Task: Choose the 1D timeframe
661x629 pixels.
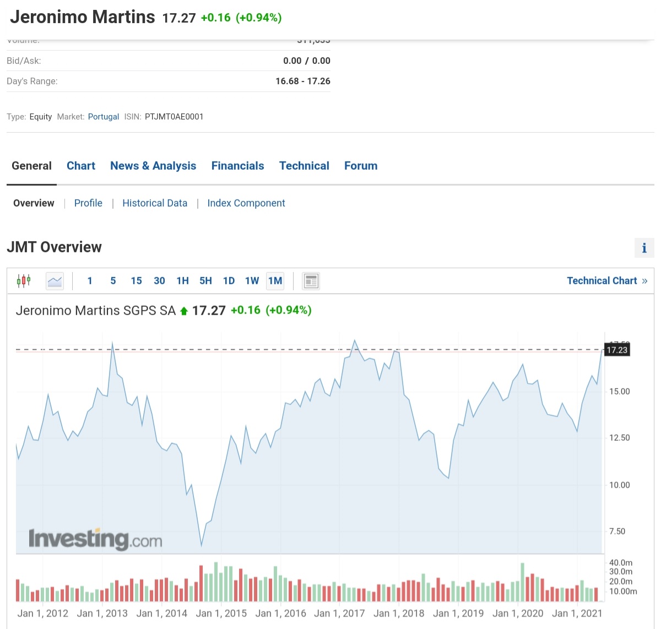Action: pos(229,281)
